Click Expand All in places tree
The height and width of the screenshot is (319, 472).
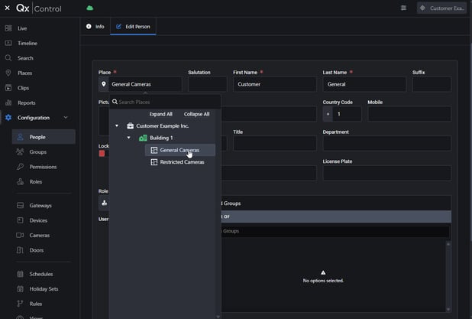[x=160, y=114]
